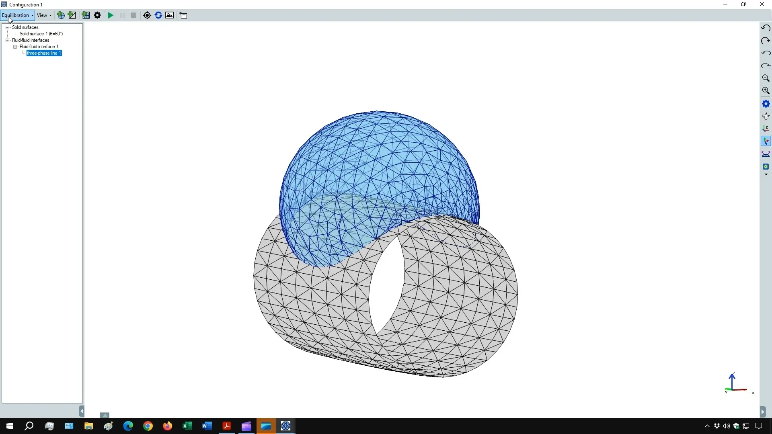Open Excel from the taskbar
This screenshot has height=434, width=772.
tap(187, 426)
